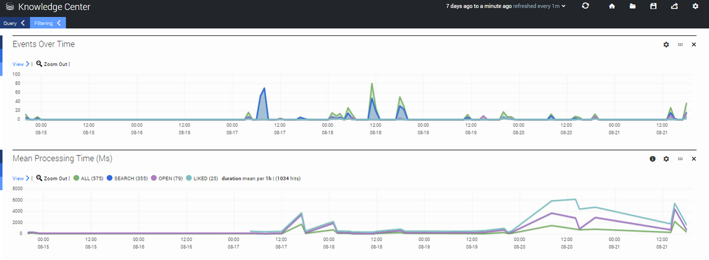The height and width of the screenshot is (260, 709).
Task: Click the refresh icon in the top bar
Action: [586, 6]
